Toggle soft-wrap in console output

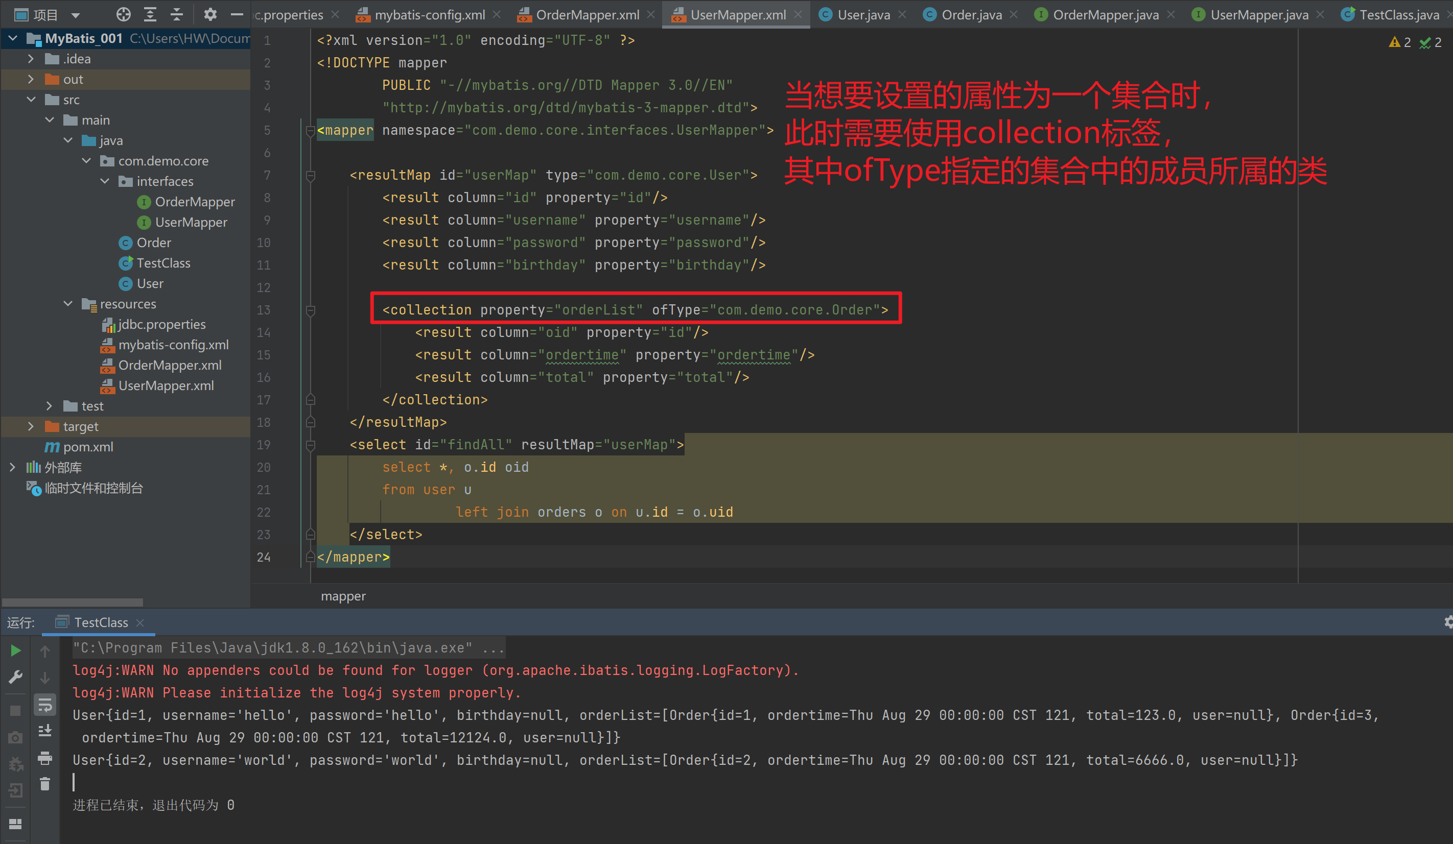(45, 704)
